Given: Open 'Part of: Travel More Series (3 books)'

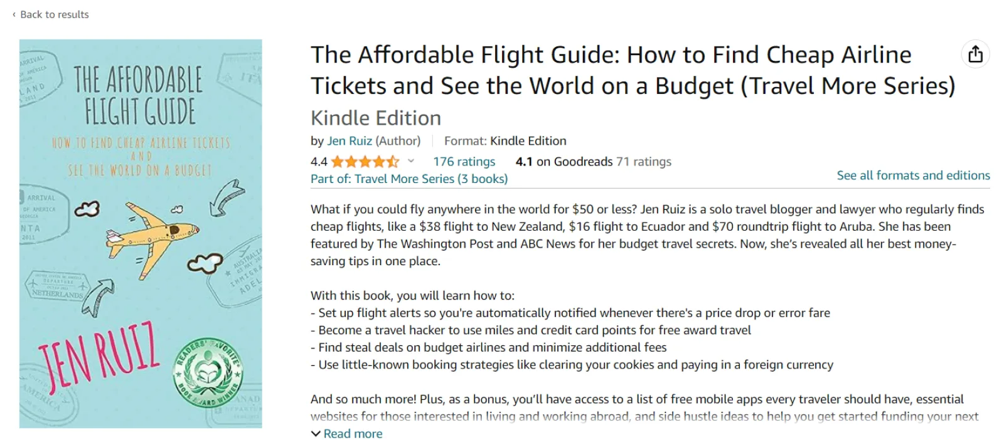Looking at the screenshot, I should click(x=409, y=179).
